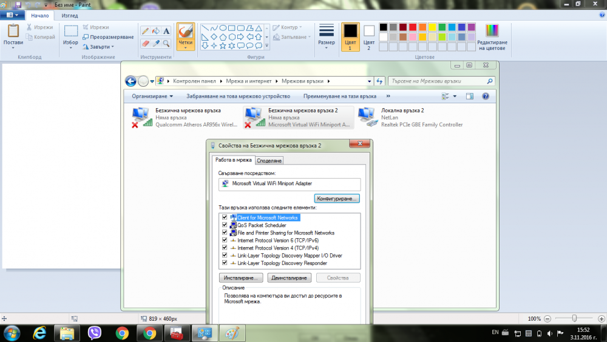The height and width of the screenshot is (342, 607).
Task: Open the Size (Размер) dropdown
Action: [327, 37]
